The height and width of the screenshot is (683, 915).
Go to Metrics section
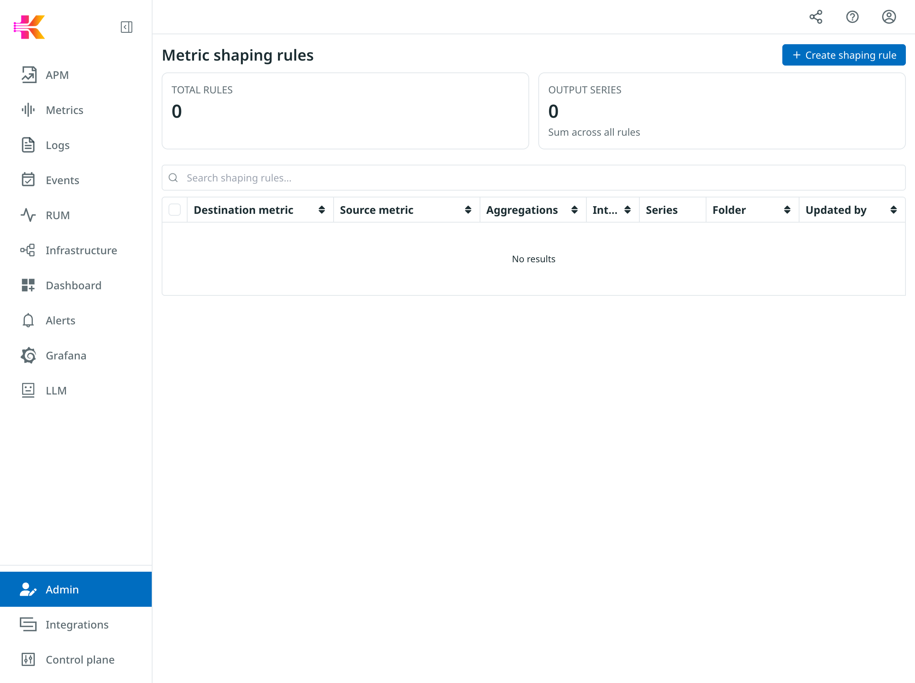point(76,110)
